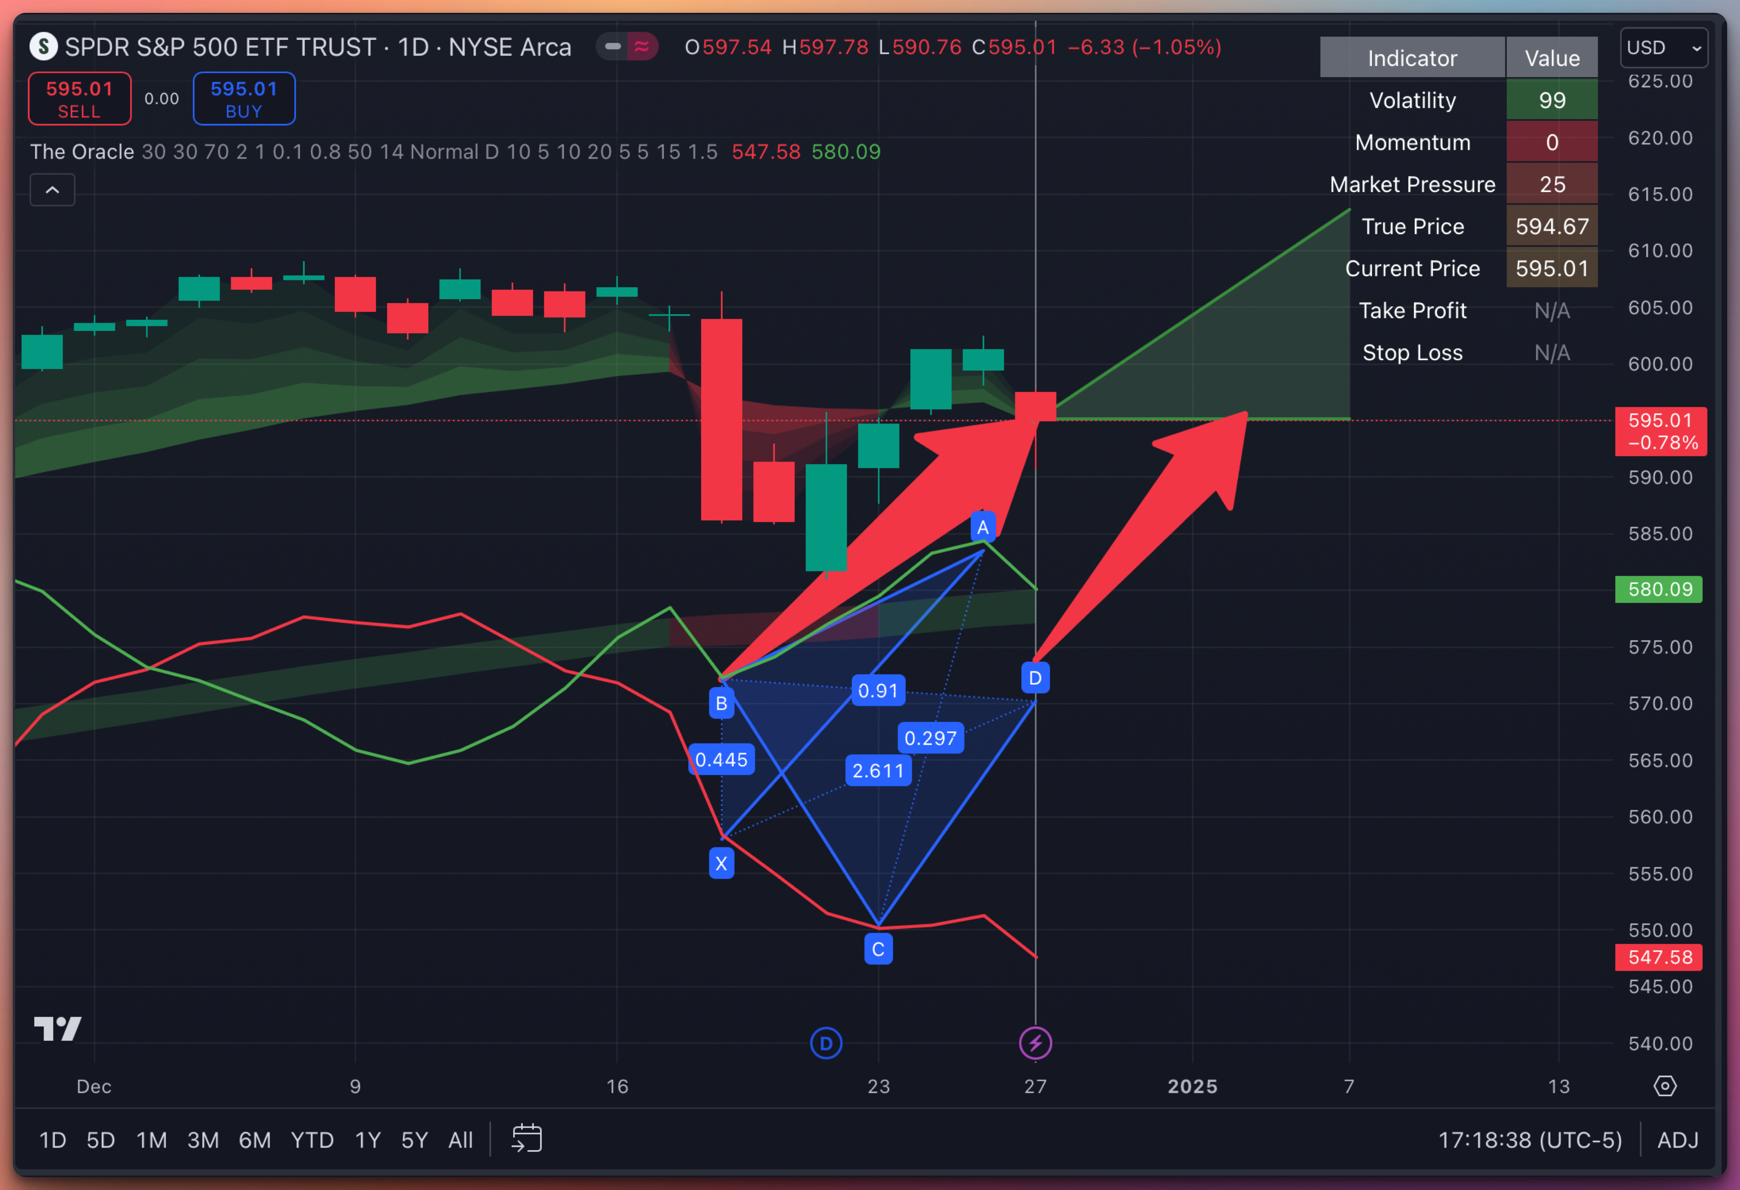Click the Indicator table header
Screen dimensions: 1740x1190
coord(1412,58)
